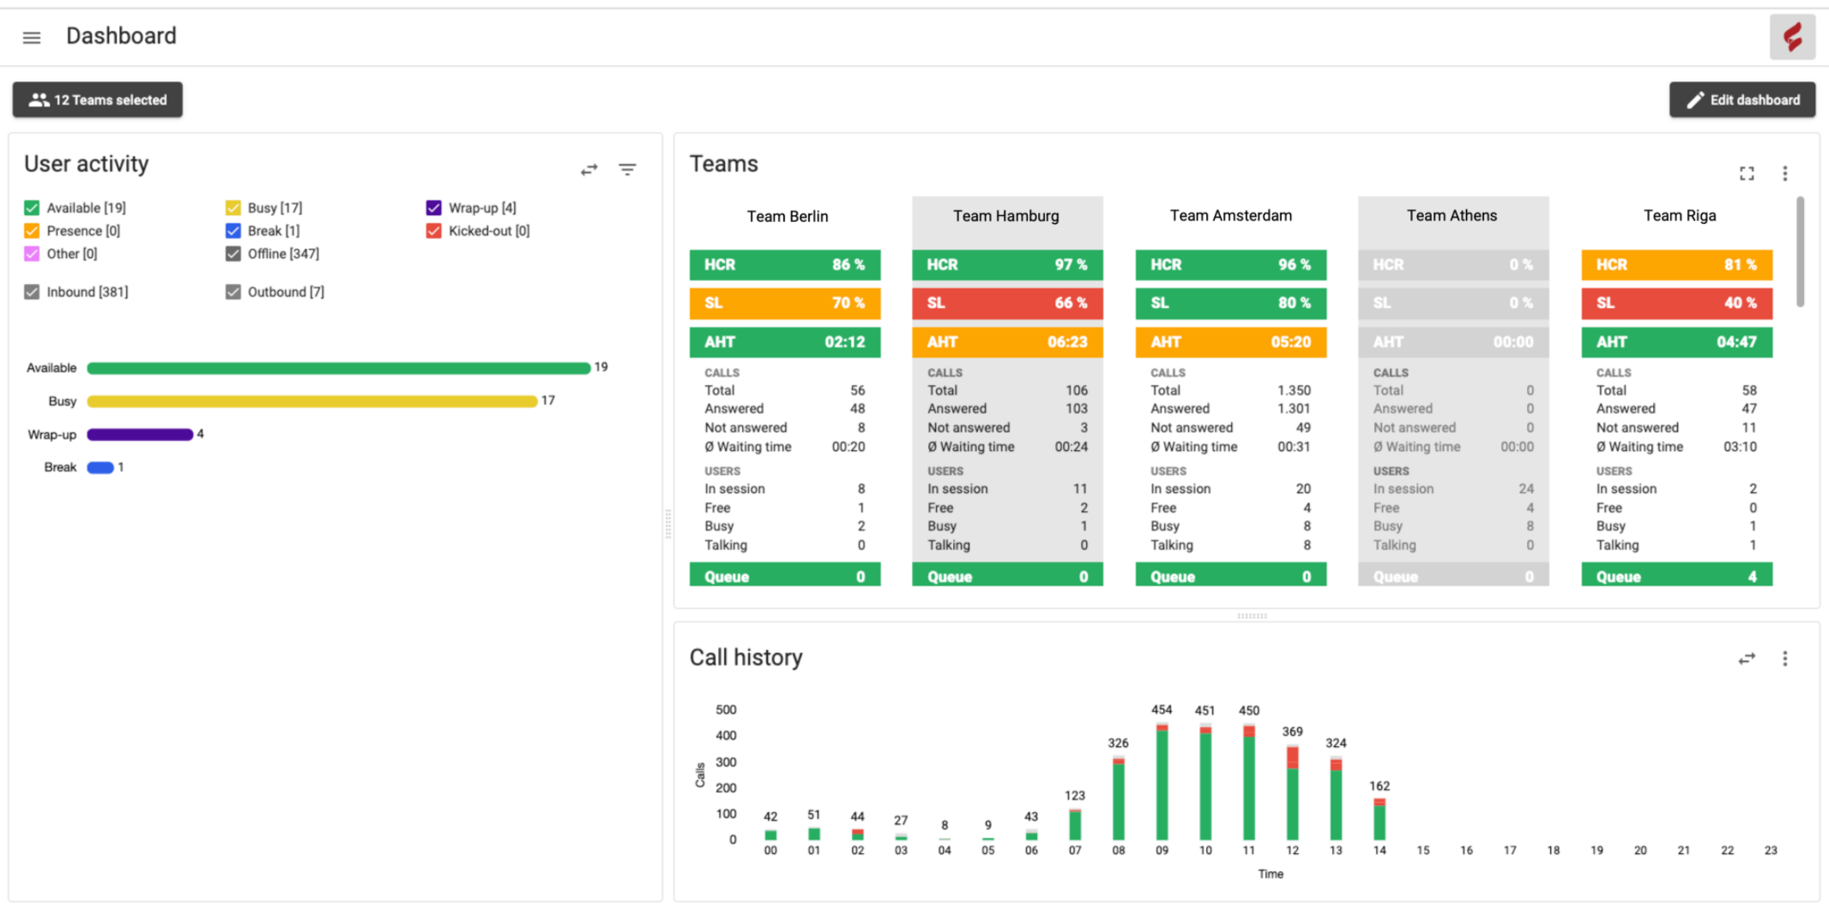
Task: Click Team Riga SL 40 % tile
Action: pyautogui.click(x=1676, y=303)
